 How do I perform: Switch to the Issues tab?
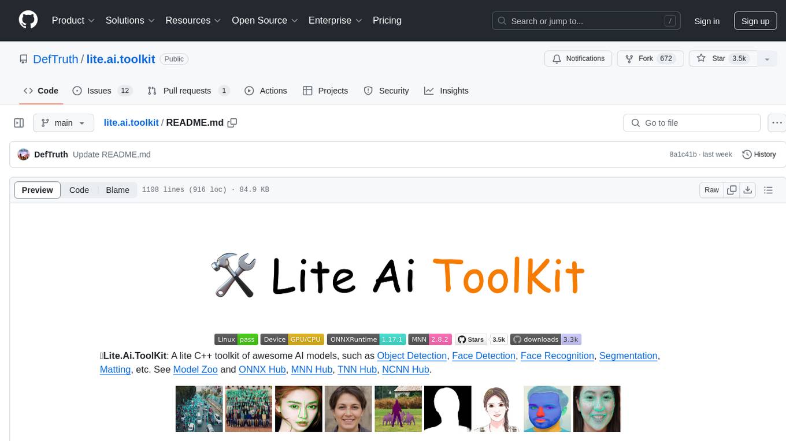tap(102, 91)
